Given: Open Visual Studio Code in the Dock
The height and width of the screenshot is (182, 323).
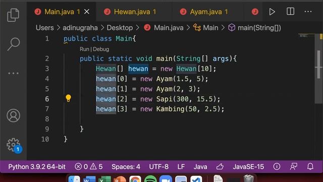Looking at the screenshot, I should (x=196, y=179).
